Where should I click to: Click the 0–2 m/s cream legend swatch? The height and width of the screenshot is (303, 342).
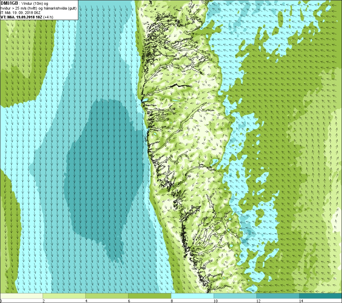tap(21, 296)
